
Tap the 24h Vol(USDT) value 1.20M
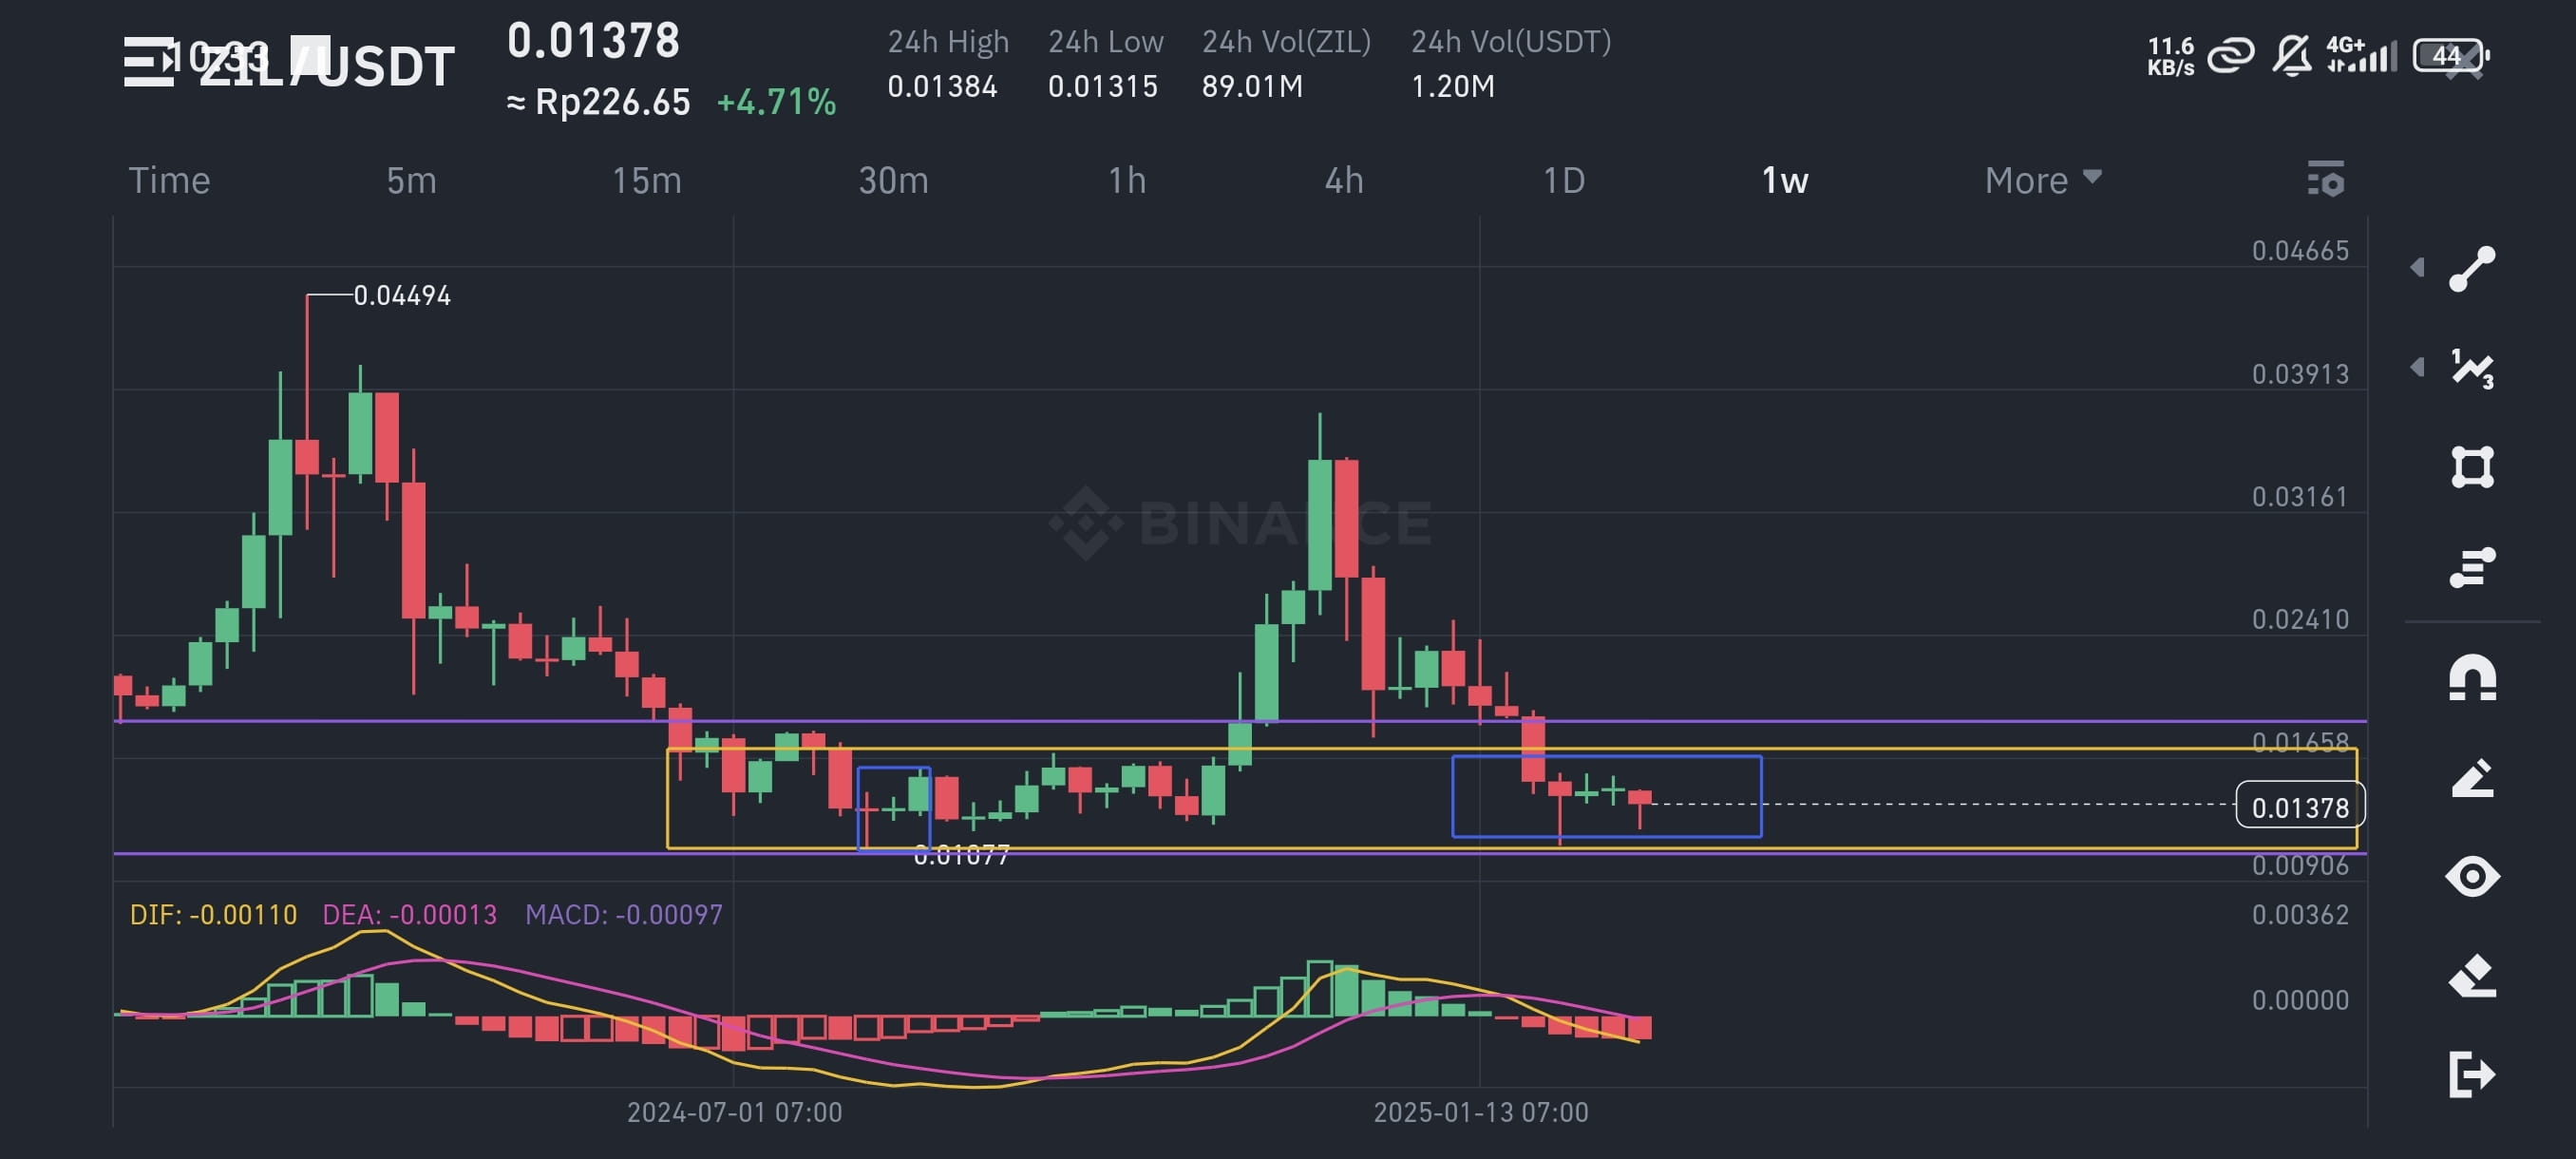point(1452,87)
